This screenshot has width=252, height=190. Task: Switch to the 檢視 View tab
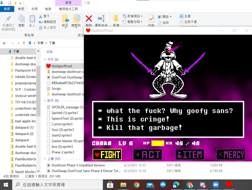coord(48,9)
